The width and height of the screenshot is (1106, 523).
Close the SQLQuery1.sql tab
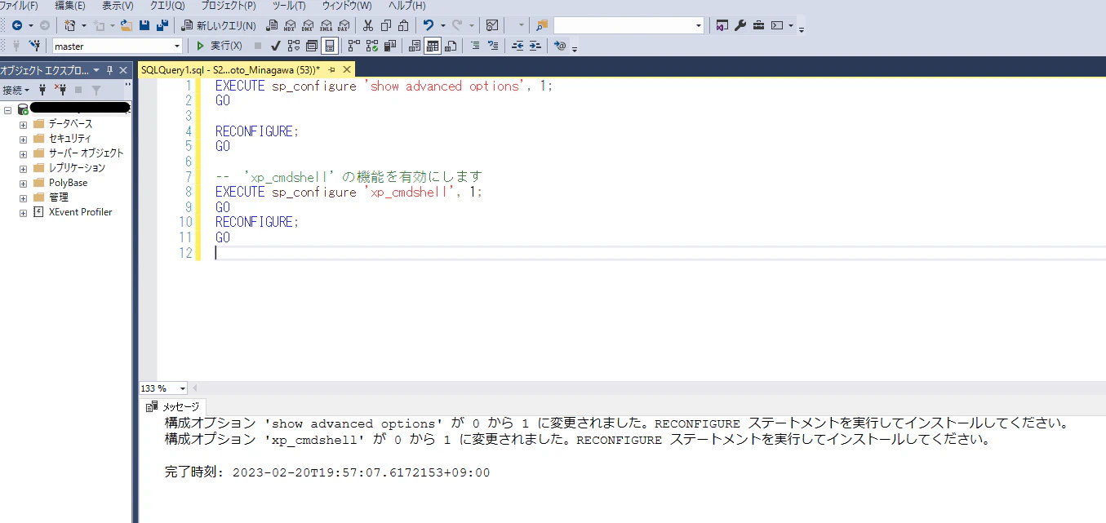[347, 70]
